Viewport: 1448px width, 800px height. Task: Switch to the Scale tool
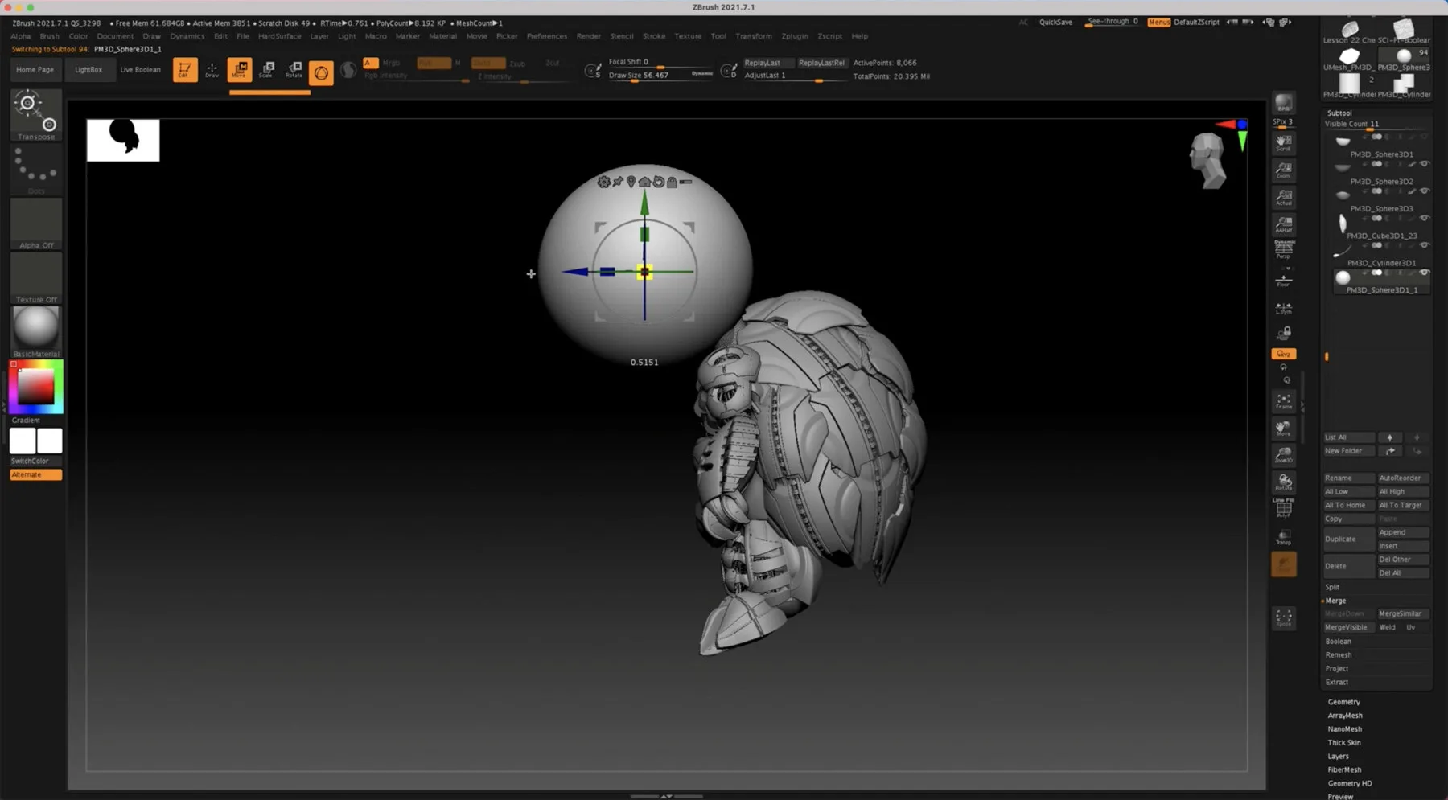pyautogui.click(x=266, y=69)
